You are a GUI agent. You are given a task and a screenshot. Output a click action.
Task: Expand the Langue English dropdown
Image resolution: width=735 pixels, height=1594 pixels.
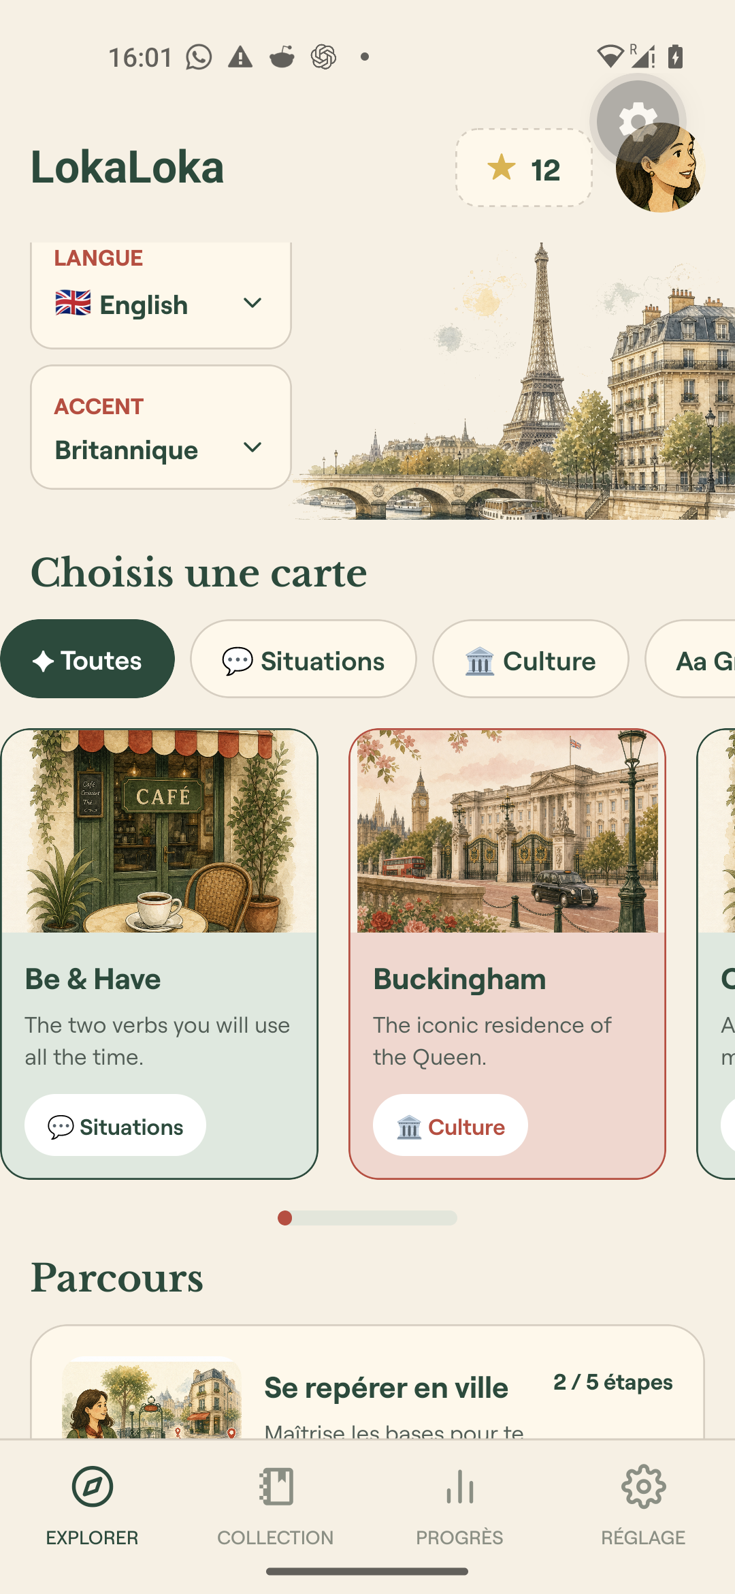[x=161, y=296]
